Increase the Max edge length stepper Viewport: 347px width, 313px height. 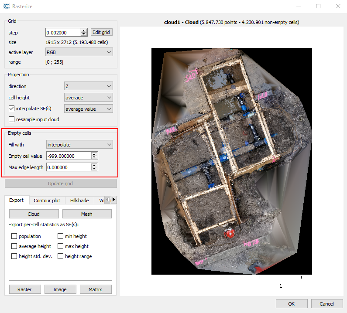click(95, 165)
